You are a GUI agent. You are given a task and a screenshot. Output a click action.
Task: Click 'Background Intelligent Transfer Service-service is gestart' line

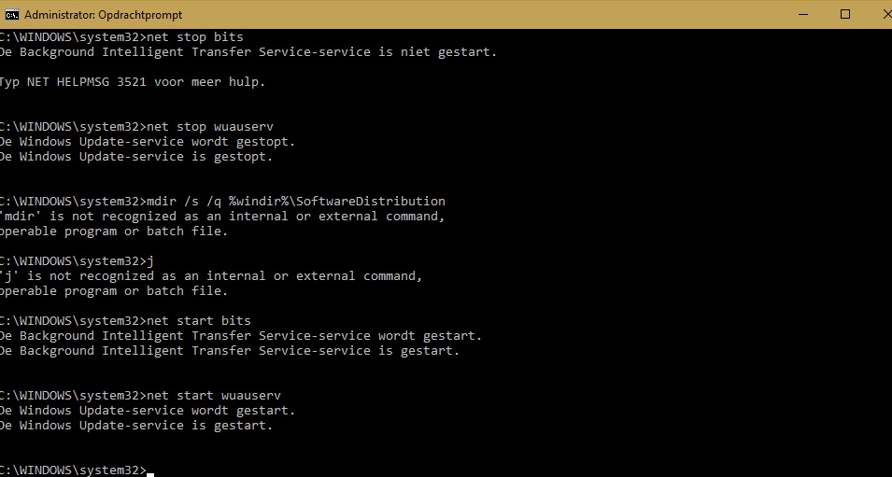pyautogui.click(x=229, y=351)
